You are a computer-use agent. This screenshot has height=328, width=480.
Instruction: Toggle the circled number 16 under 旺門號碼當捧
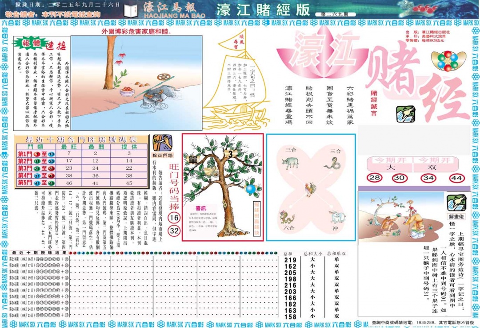coord(173,219)
